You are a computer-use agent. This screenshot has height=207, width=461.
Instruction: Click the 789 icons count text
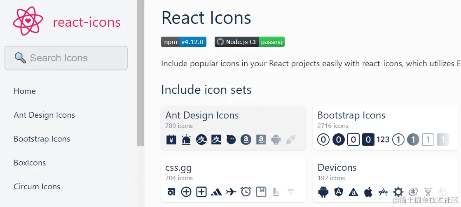coord(179,126)
